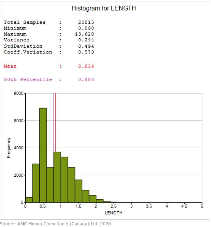The height and width of the screenshot is (227, 211).
Task: Click the histogram bar just left of 1.5
Action: [x=71, y=185]
